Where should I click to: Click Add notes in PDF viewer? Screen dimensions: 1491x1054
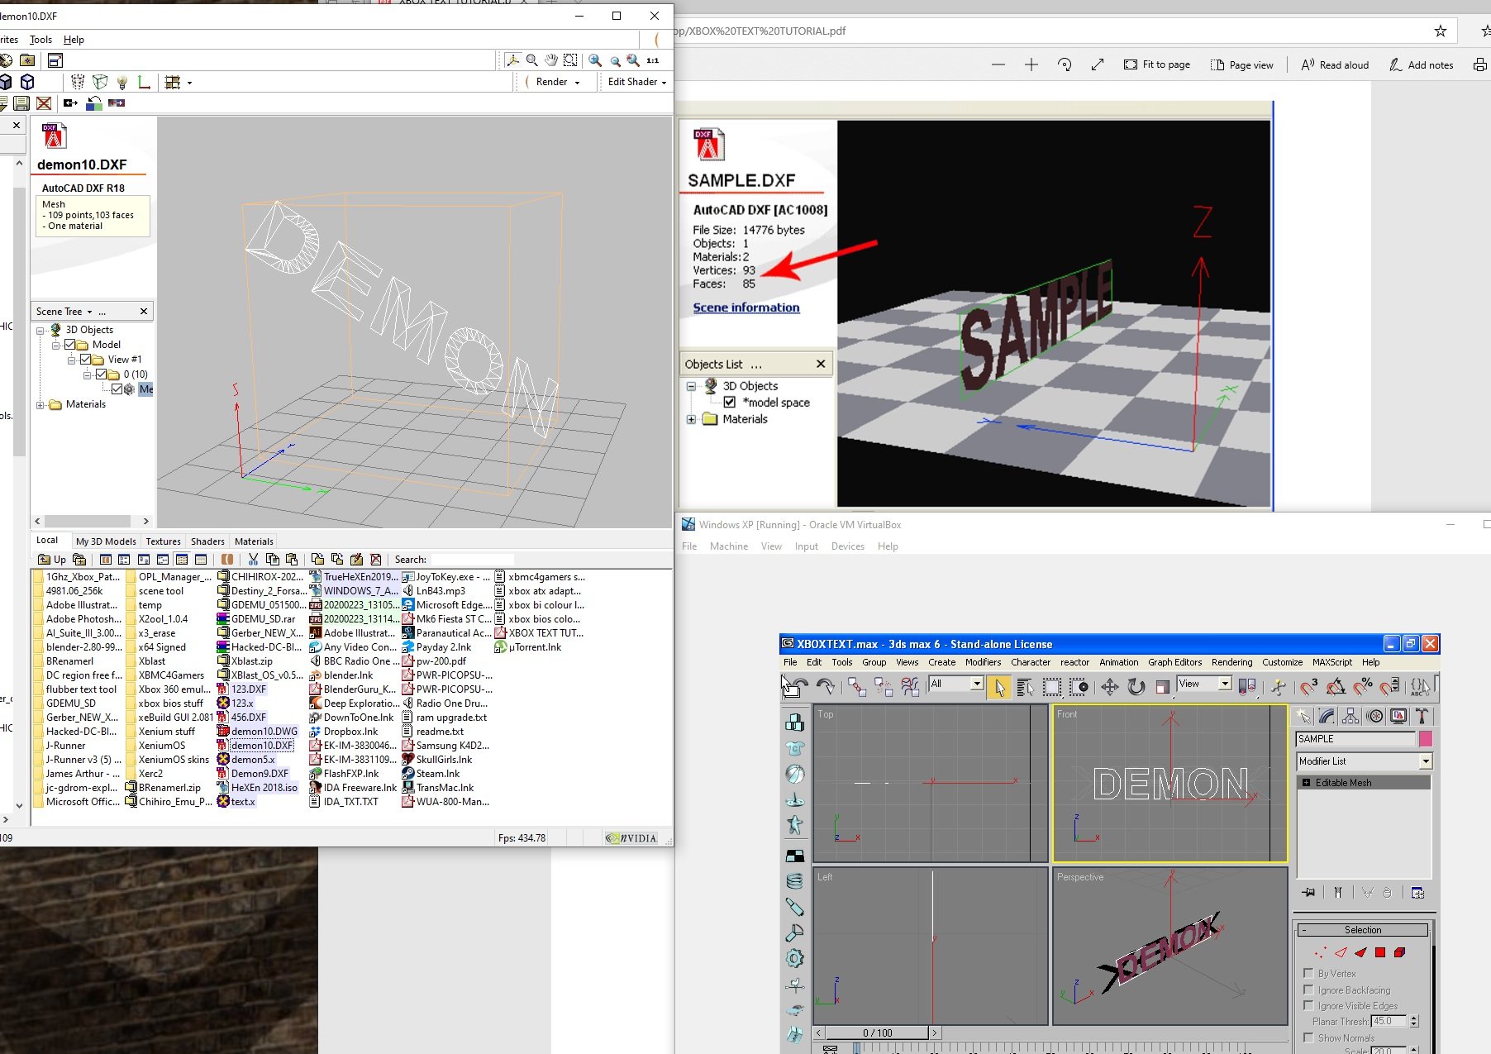1421,64
